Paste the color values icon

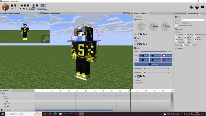click(x=144, y=76)
